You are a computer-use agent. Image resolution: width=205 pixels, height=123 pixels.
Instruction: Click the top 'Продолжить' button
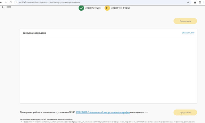(185, 21)
